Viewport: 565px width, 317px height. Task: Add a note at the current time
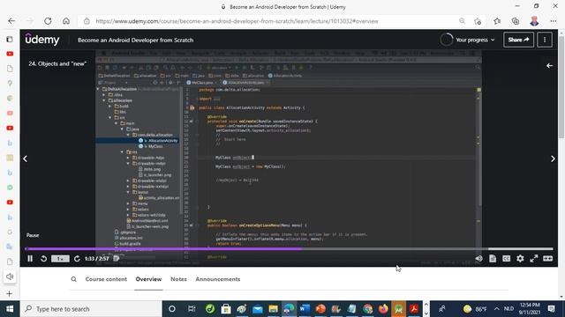tap(116, 258)
